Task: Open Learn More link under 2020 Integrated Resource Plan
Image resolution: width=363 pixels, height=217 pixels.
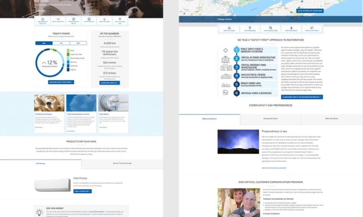Action: coord(71,131)
